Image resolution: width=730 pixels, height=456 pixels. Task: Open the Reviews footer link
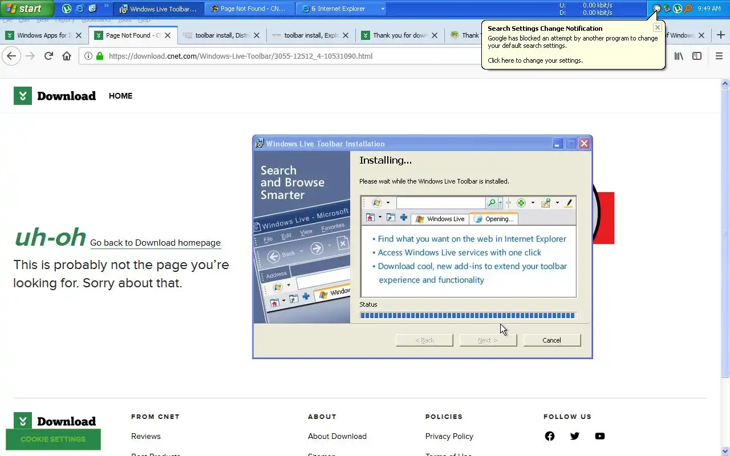146,436
